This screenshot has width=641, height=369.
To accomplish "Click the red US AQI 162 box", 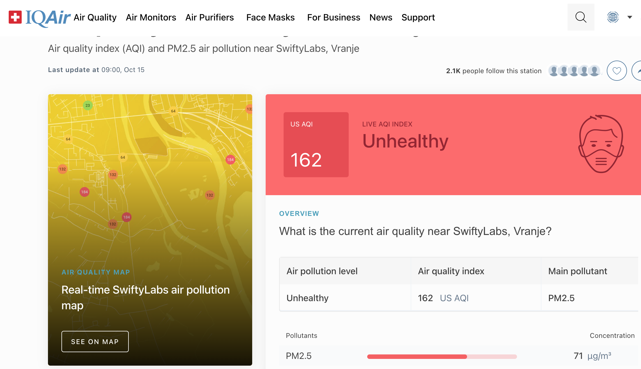I will 316,145.
